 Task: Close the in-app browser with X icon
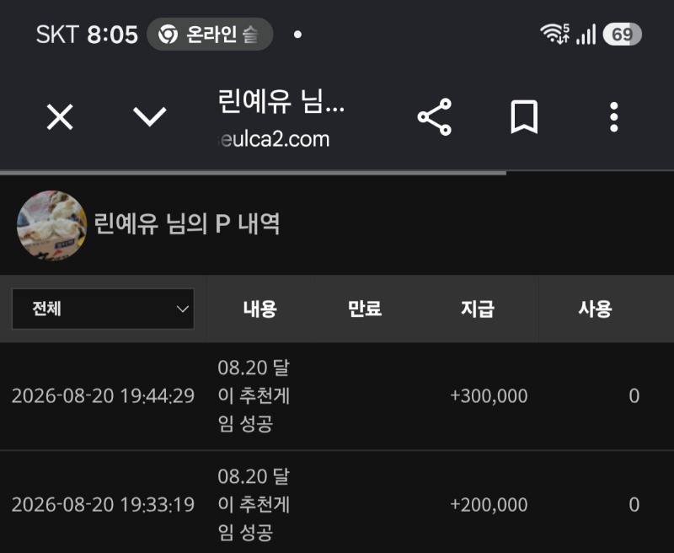coord(60,116)
